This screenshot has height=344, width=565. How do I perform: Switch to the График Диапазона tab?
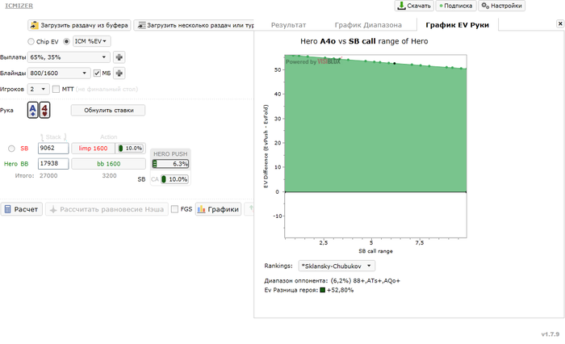click(x=368, y=25)
